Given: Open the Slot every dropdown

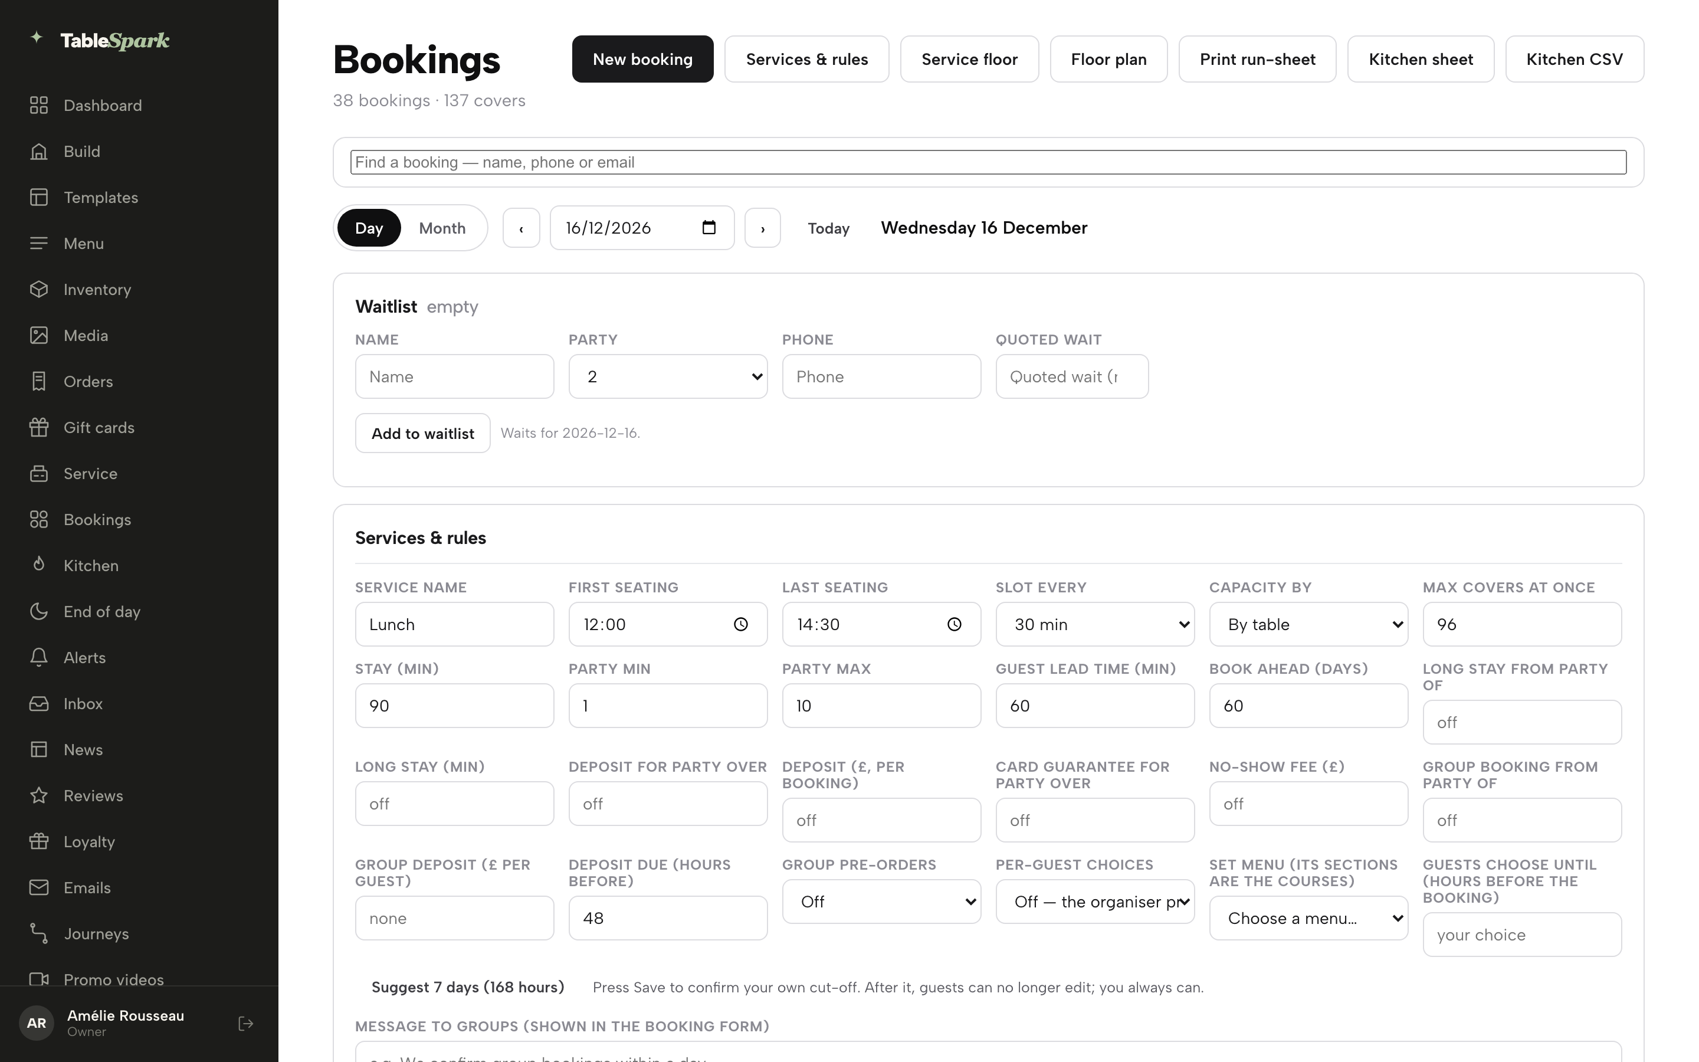Looking at the screenshot, I should click(x=1094, y=624).
